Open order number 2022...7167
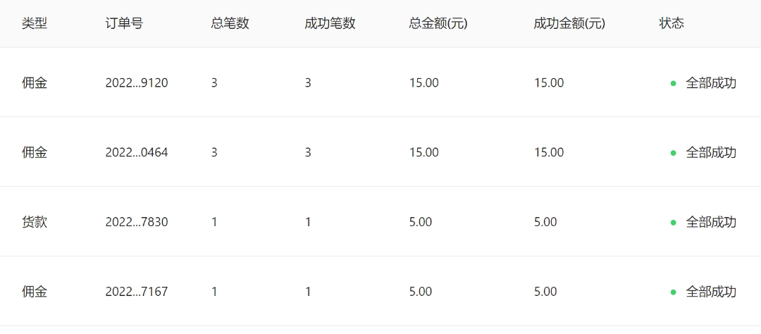The image size is (761, 334). [137, 292]
